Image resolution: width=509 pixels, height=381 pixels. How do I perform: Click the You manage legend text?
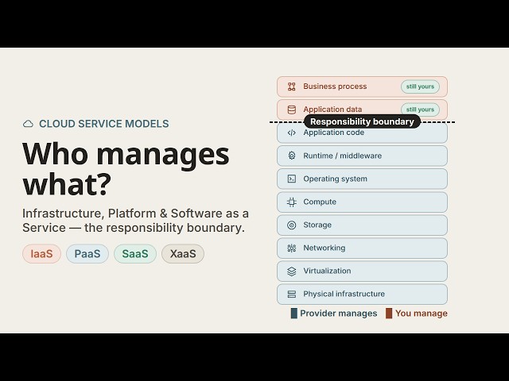[422, 314]
